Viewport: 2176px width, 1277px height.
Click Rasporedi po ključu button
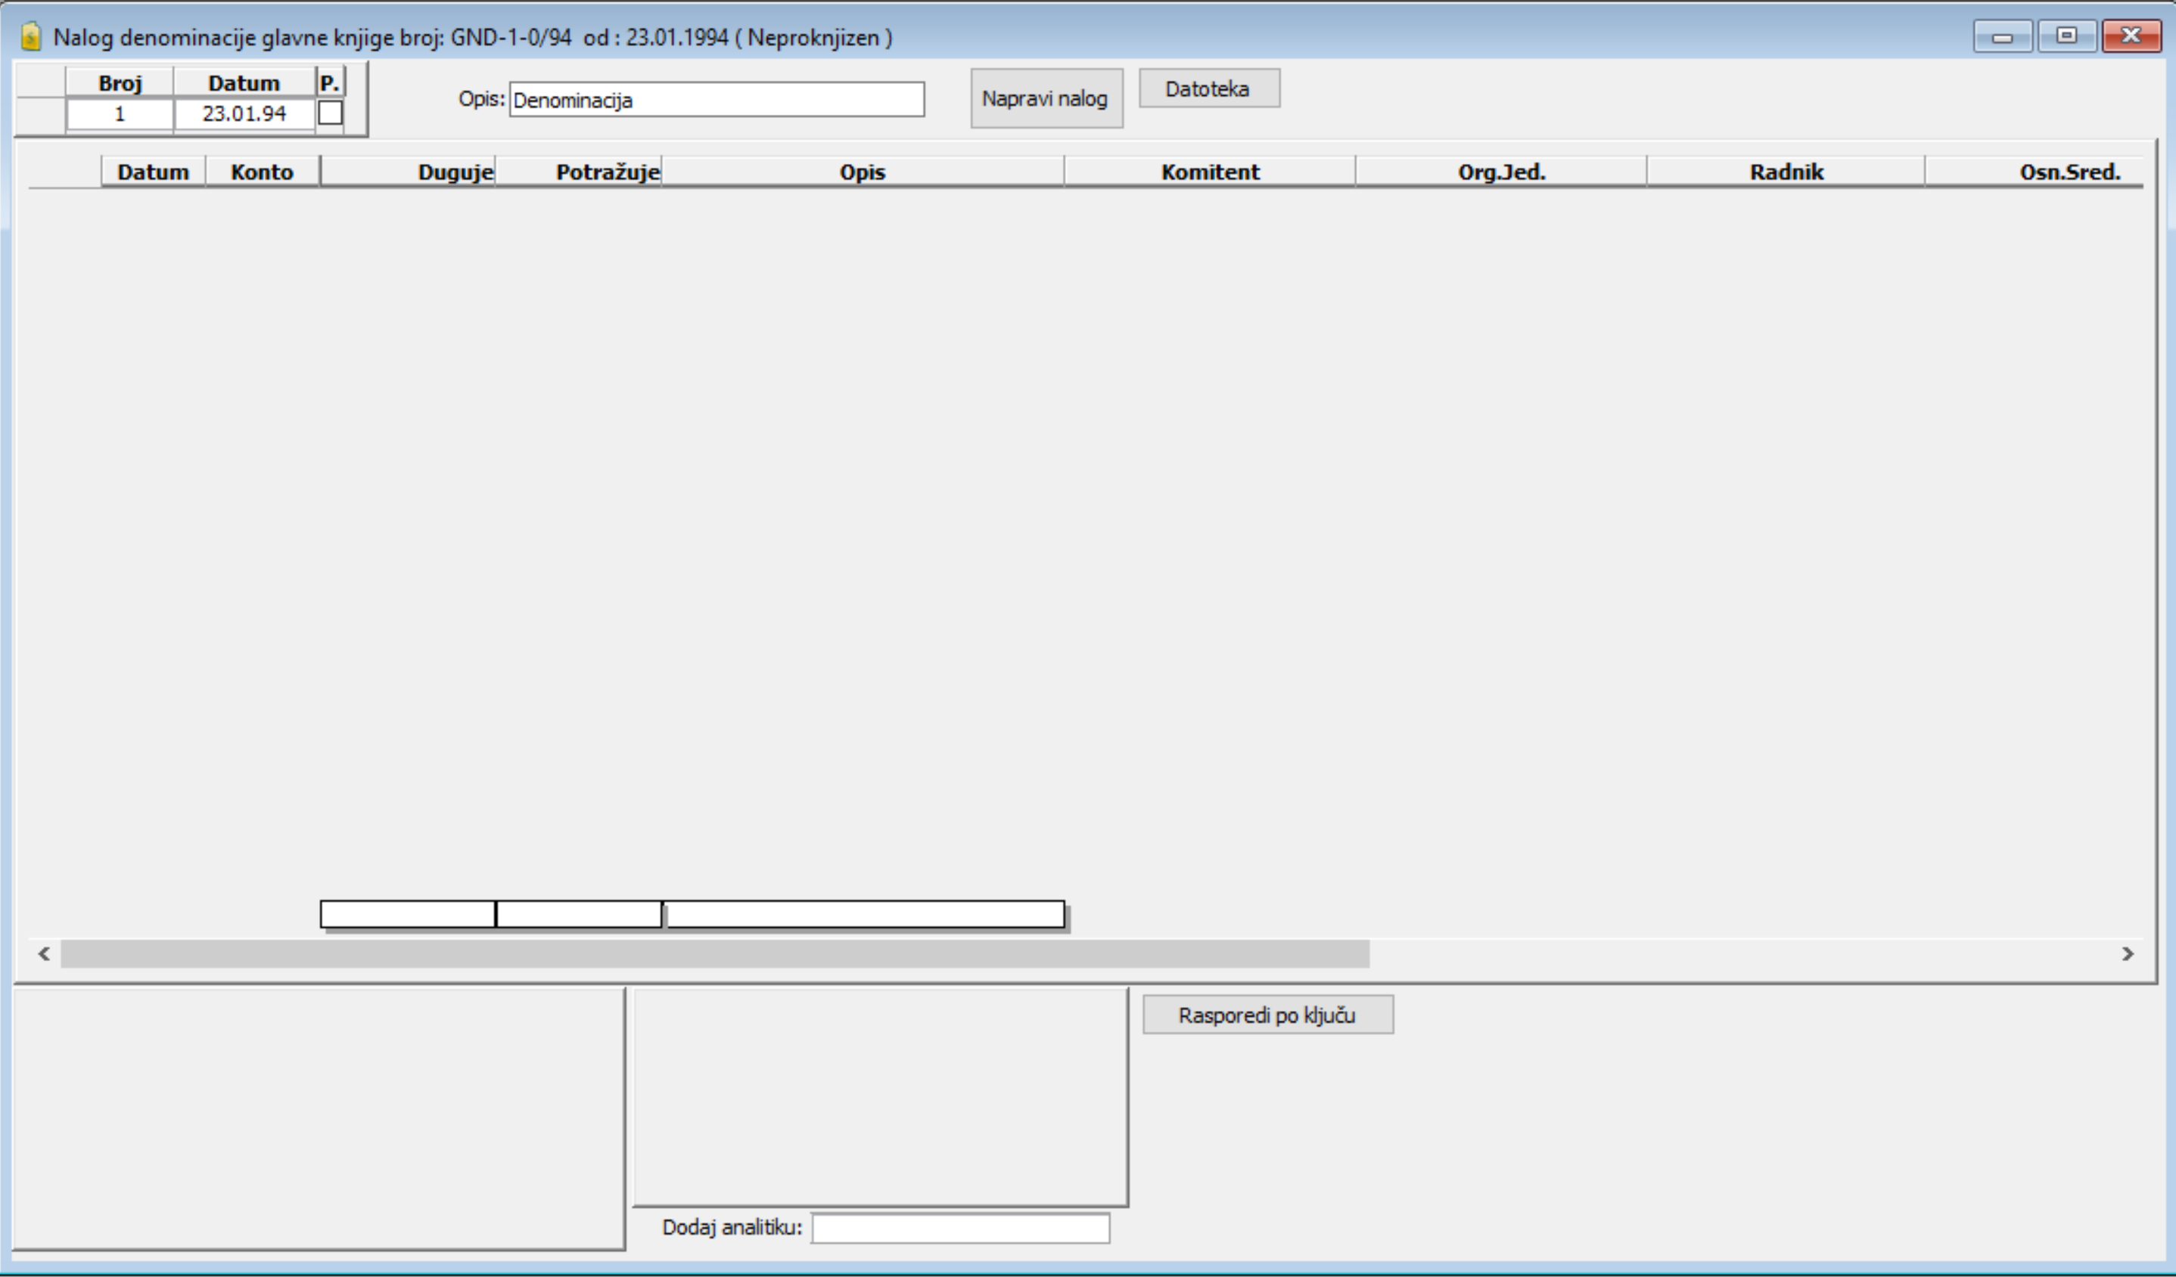coord(1267,1015)
